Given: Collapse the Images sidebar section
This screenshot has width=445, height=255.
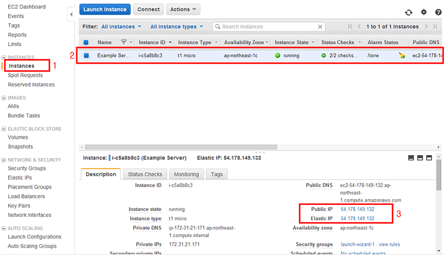Looking at the screenshot, I should coord(4,98).
